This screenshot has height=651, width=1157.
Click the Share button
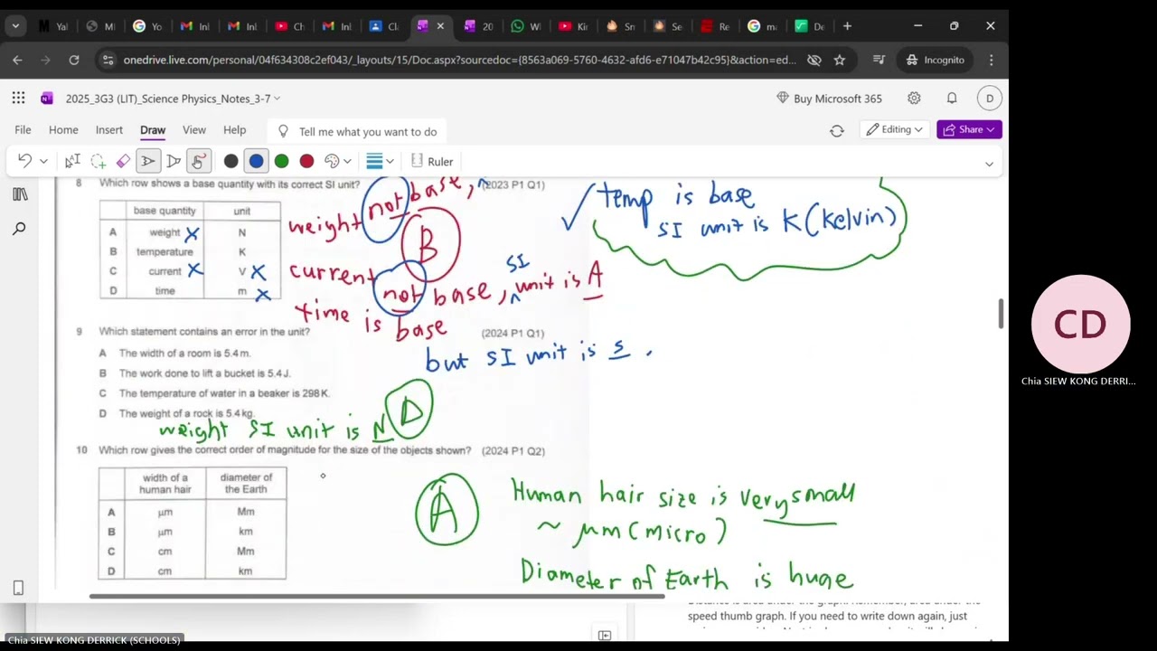click(969, 129)
